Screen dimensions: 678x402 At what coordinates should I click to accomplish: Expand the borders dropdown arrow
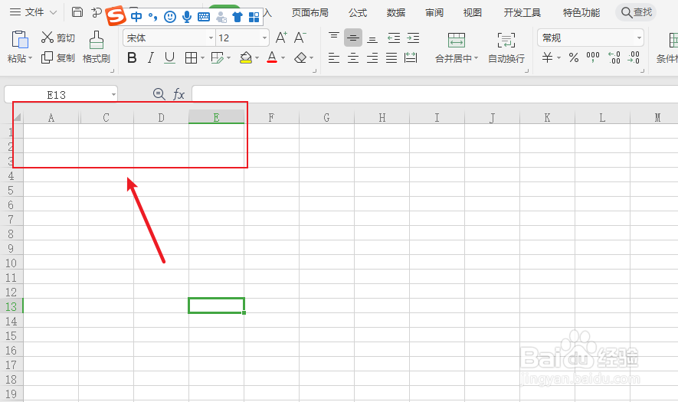[x=202, y=58]
